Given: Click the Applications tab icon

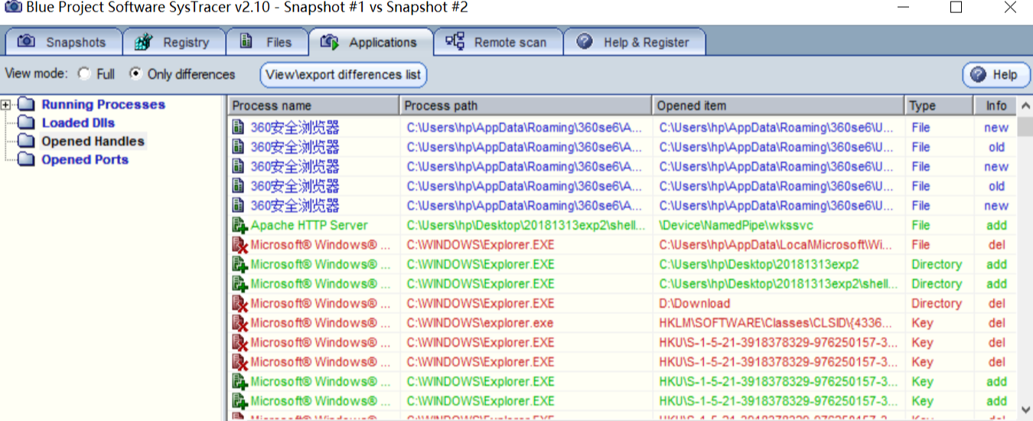Looking at the screenshot, I should 330,41.
